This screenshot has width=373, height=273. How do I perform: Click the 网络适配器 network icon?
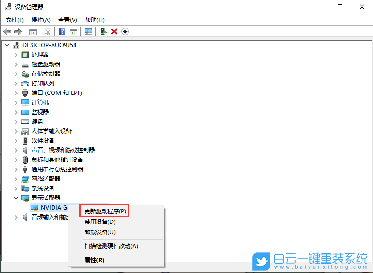25,179
